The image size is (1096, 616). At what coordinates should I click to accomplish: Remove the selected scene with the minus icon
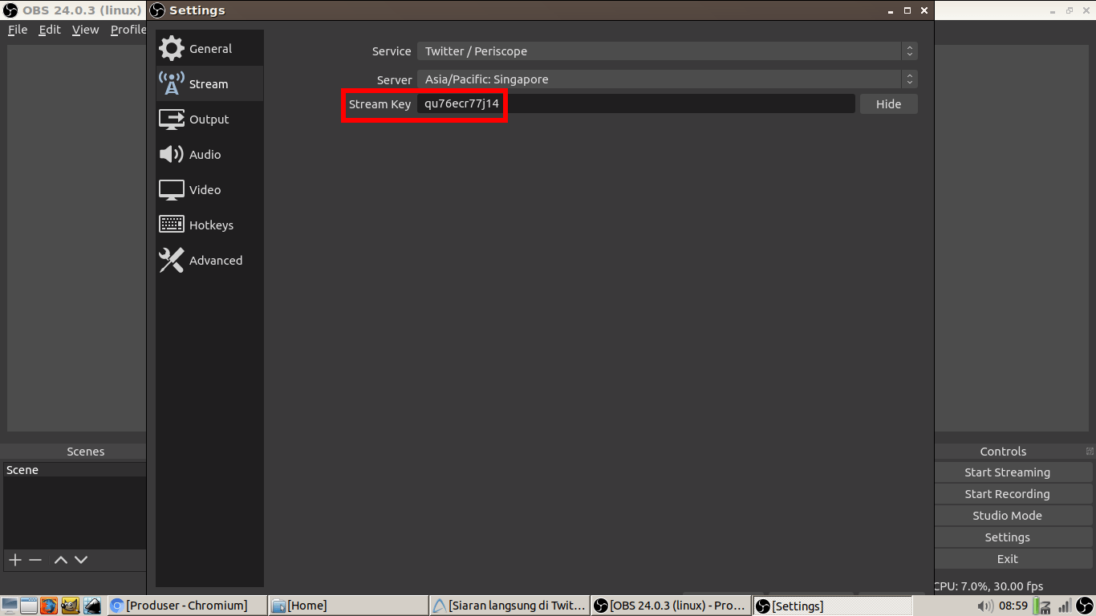(x=35, y=560)
